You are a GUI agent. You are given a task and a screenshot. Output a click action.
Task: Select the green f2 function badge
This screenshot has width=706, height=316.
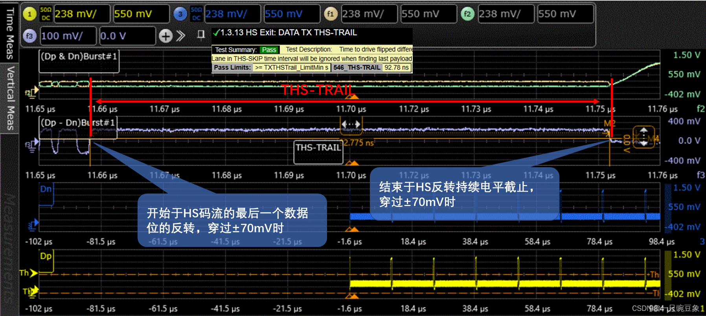coord(467,14)
